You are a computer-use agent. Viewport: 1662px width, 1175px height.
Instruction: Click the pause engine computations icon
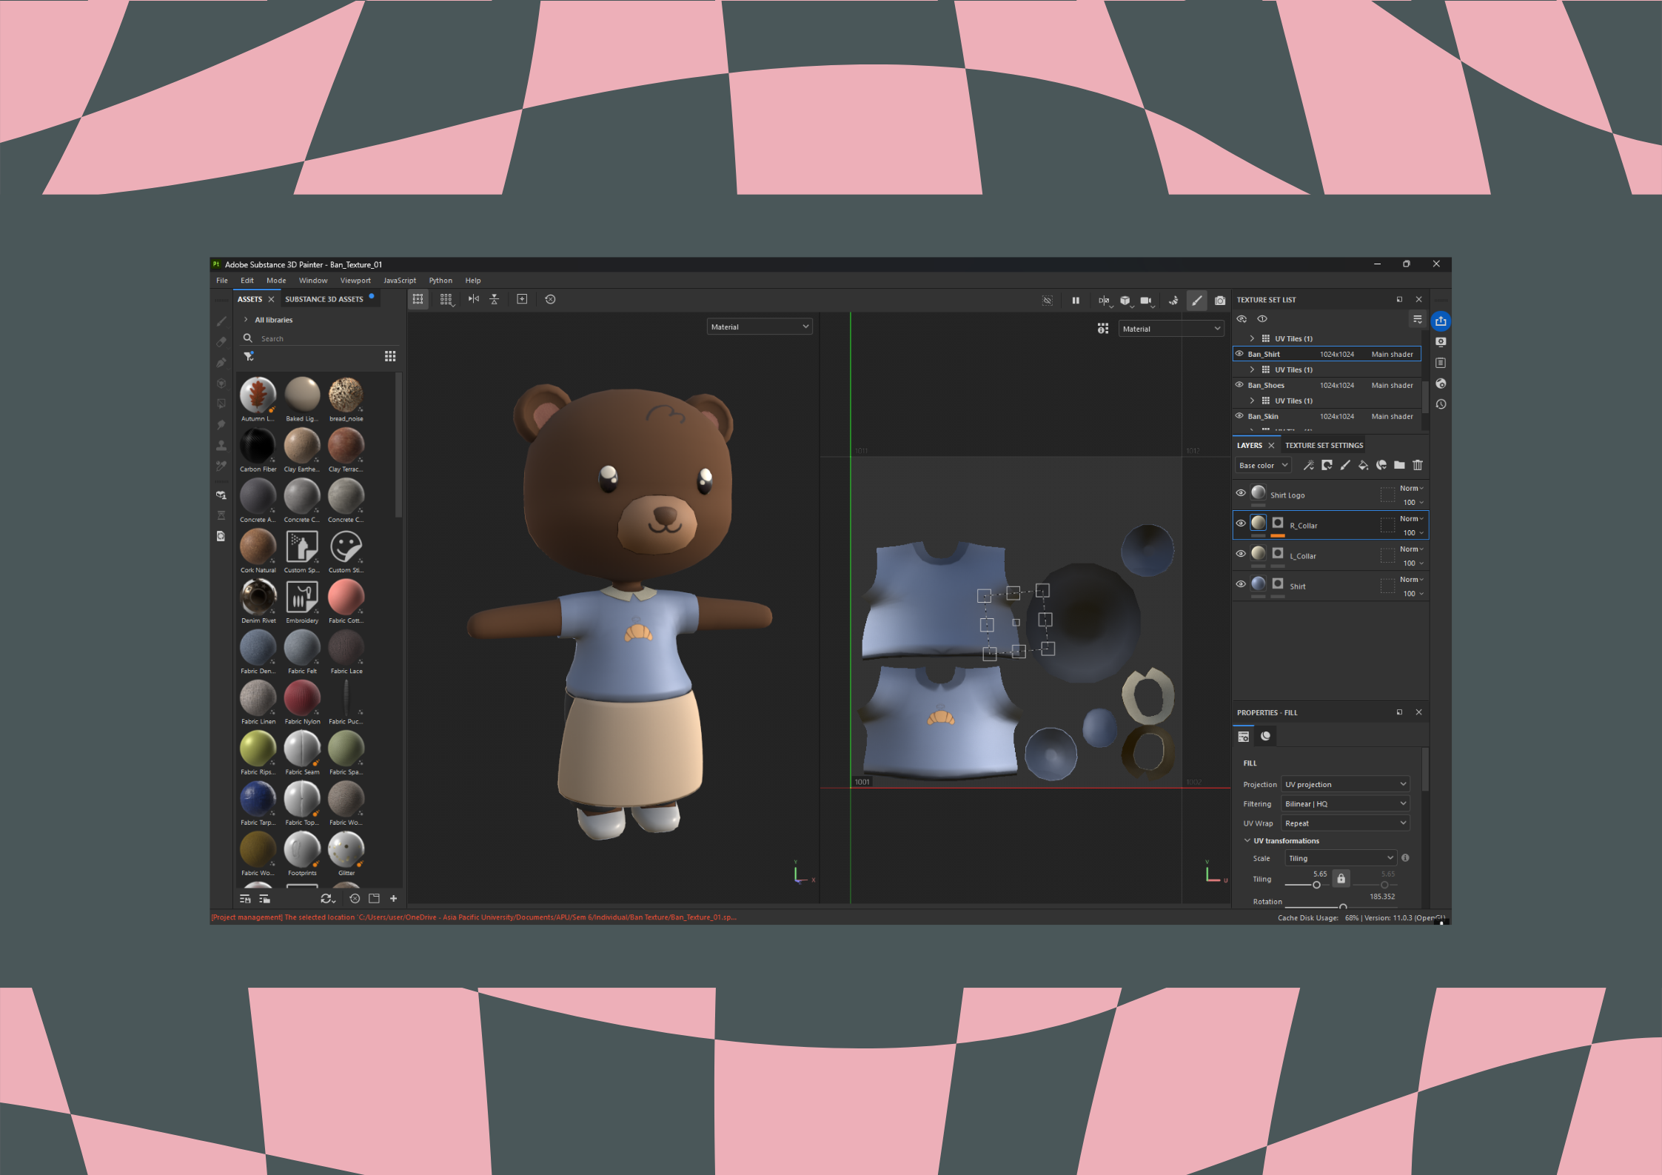1076,300
